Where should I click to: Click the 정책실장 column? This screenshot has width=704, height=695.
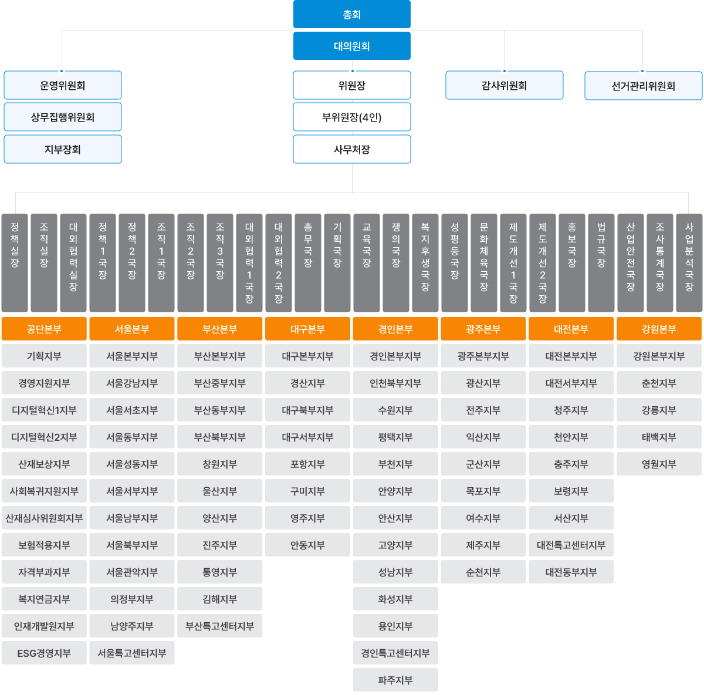[x=15, y=263]
